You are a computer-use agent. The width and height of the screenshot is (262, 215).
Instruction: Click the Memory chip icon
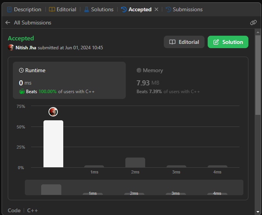click(139, 70)
